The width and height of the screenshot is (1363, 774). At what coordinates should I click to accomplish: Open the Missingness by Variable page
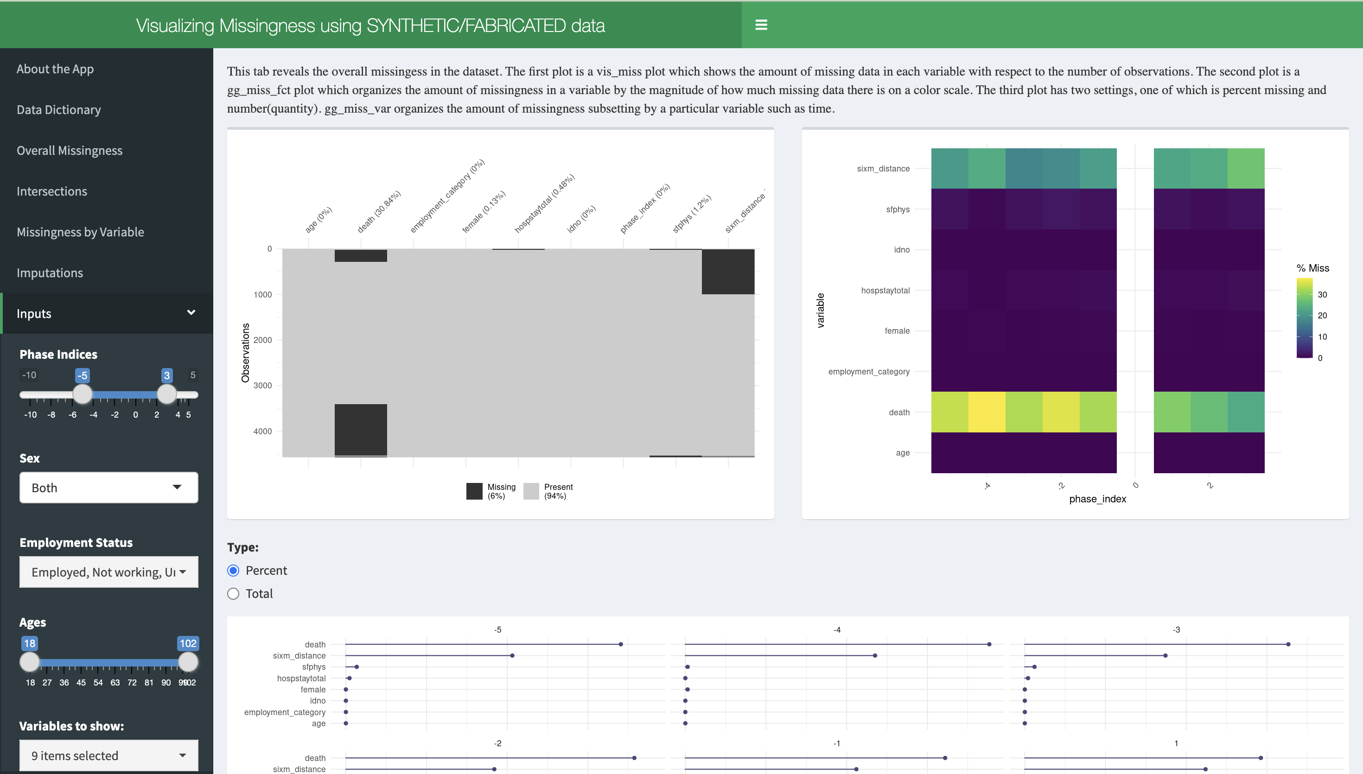point(80,232)
